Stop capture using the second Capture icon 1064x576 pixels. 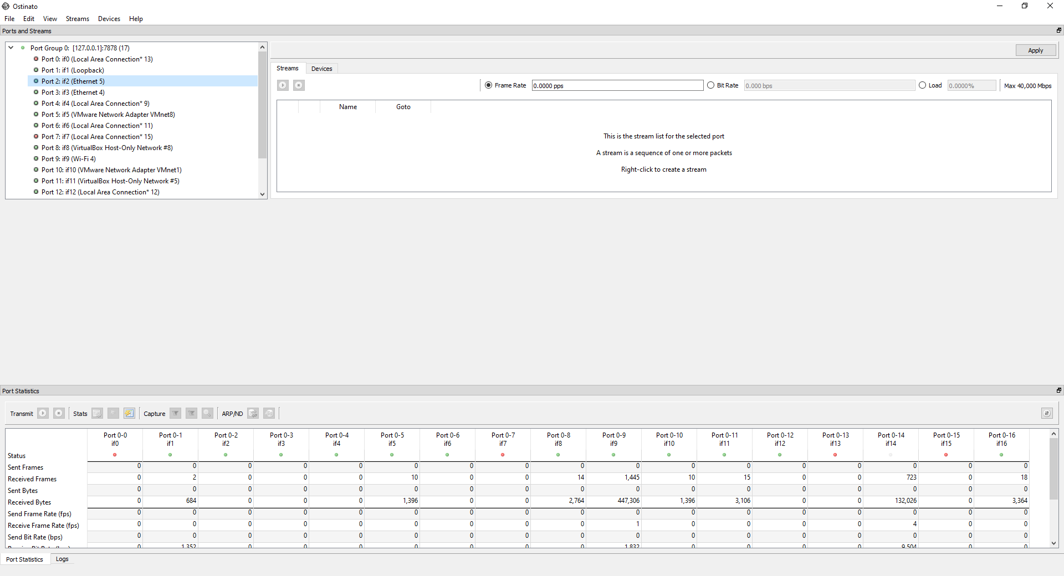[191, 413]
